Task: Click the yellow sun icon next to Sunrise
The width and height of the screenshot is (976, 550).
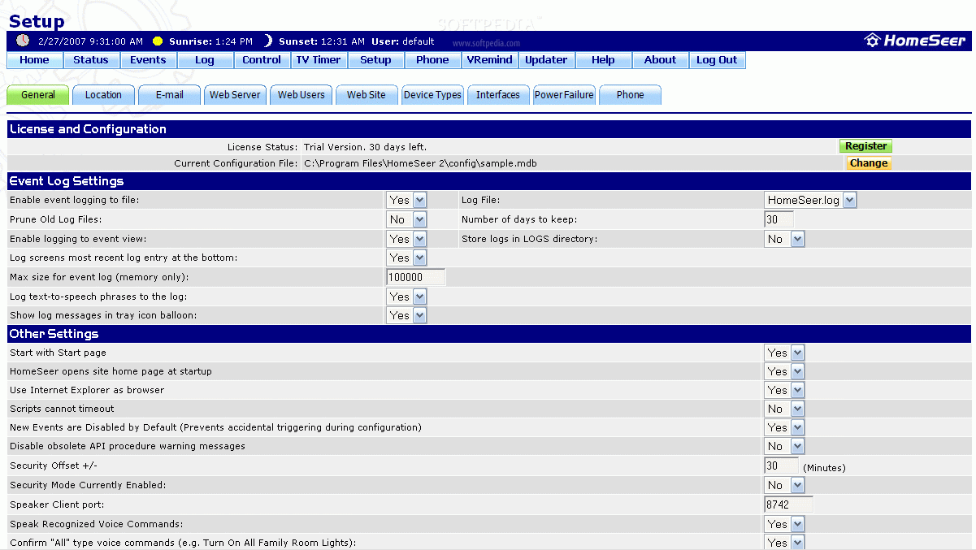Action: click(158, 41)
